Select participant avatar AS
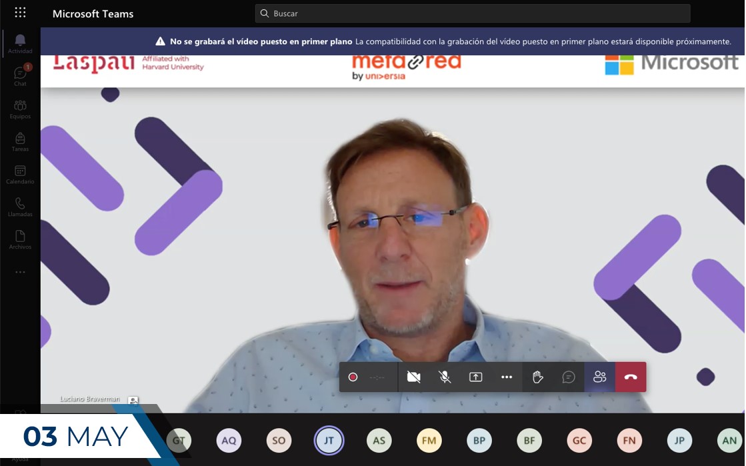This screenshot has height=466, width=746. point(379,440)
